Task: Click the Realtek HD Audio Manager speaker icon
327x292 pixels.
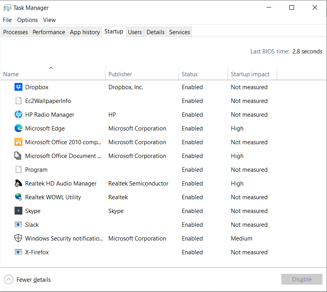Action: click(x=18, y=184)
